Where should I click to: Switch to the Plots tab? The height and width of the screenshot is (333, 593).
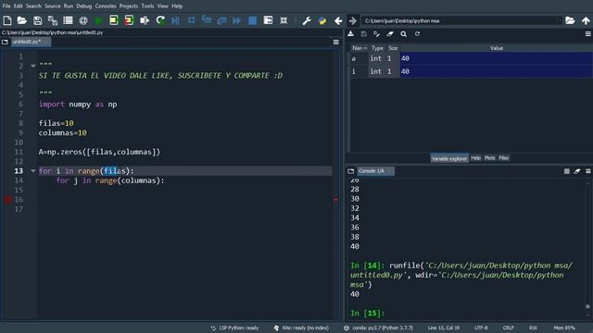click(490, 158)
